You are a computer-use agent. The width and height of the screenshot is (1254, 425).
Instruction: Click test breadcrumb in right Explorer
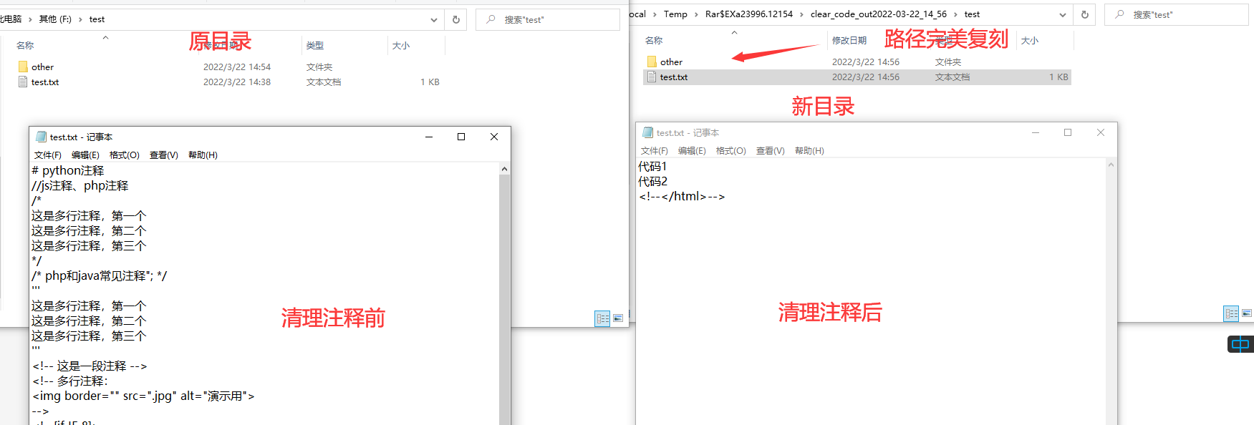(972, 14)
